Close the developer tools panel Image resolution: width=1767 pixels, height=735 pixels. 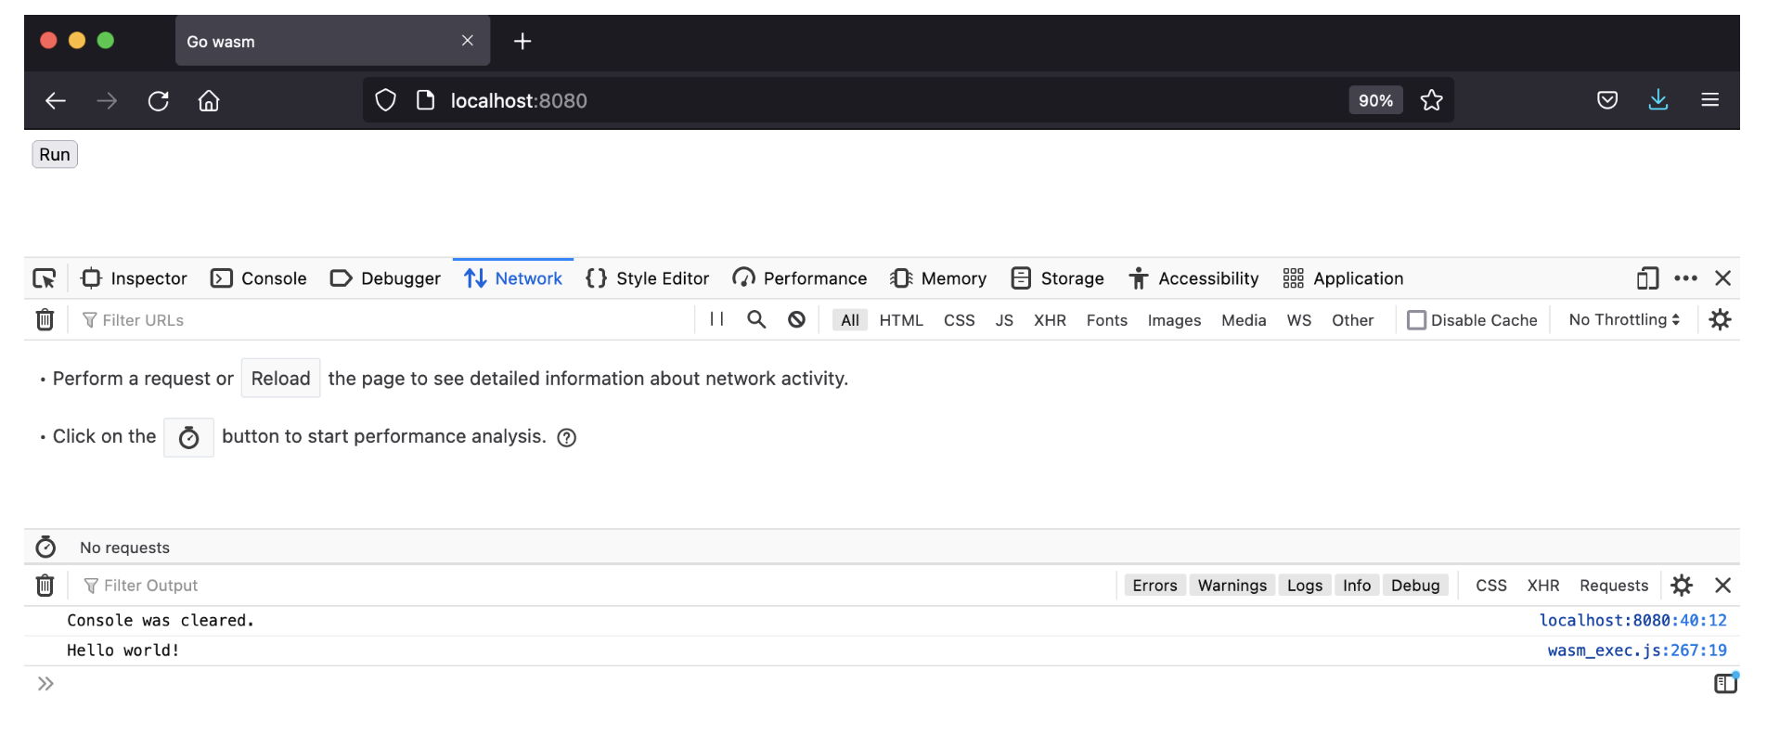click(1723, 278)
